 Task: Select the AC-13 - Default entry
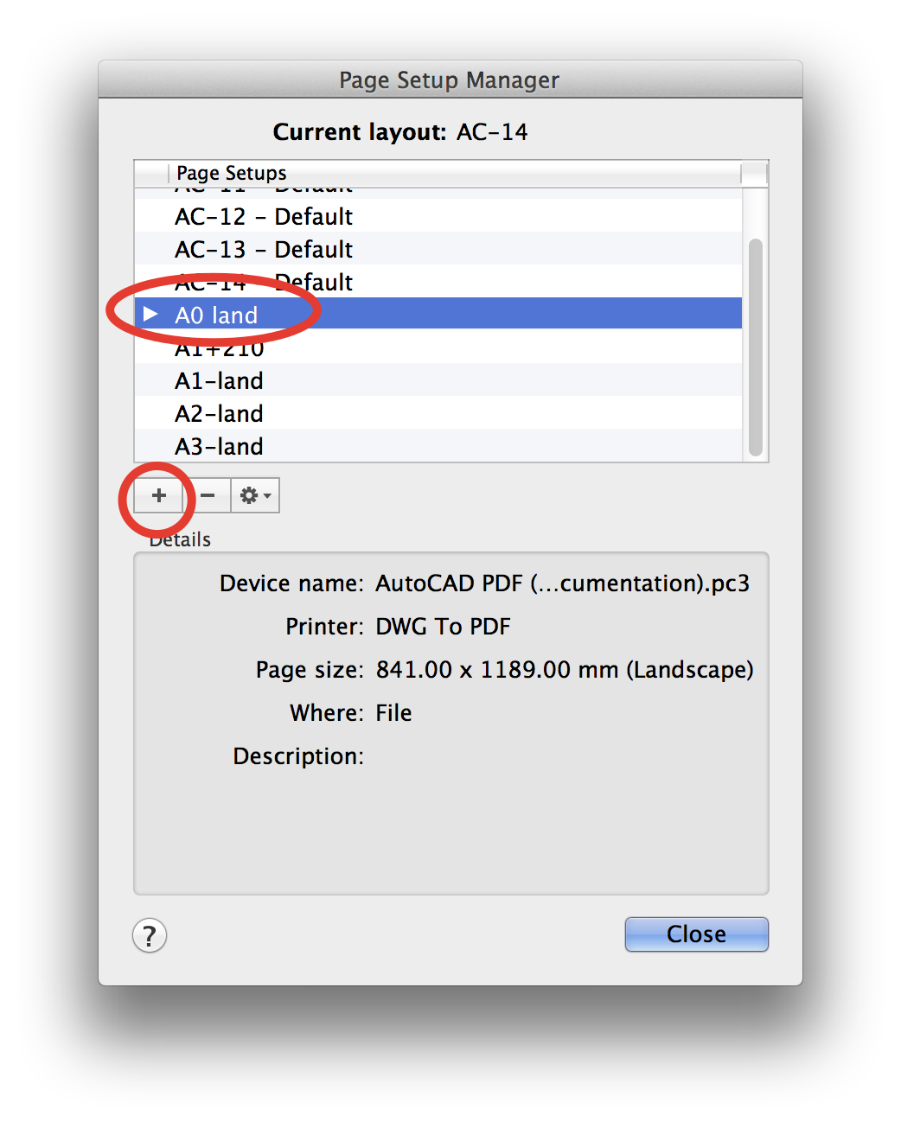click(263, 249)
